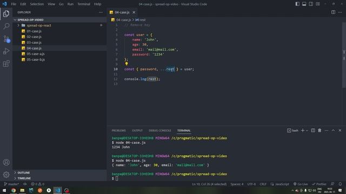The image size is (346, 194).
Task: Toggle the primary side bar layout icon
Action: tap(297, 4)
